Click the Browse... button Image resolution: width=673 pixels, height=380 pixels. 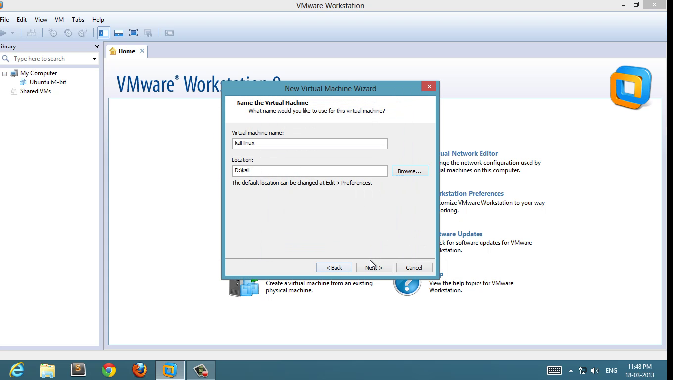pos(409,171)
